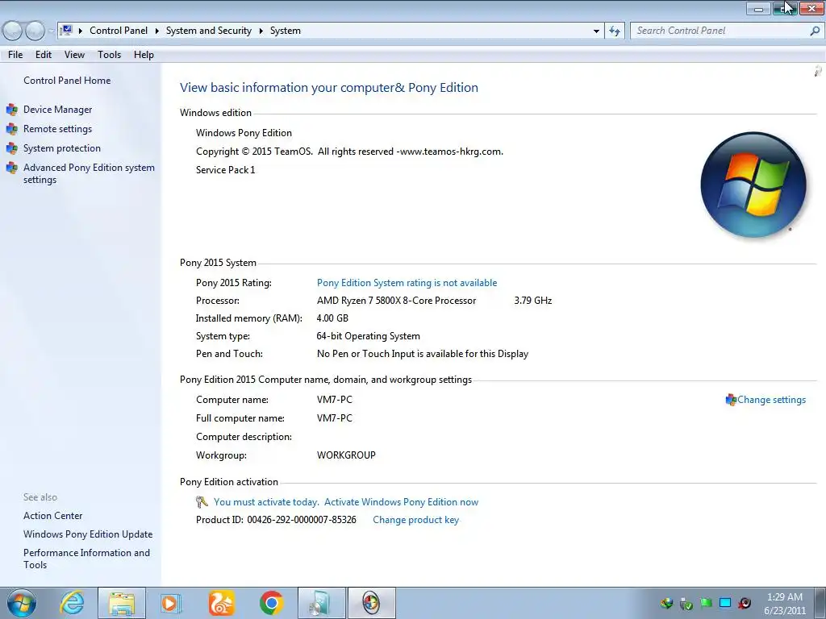Click the safely remove hardware tray icon
Viewport: 826px width, 619px height.
(686, 603)
